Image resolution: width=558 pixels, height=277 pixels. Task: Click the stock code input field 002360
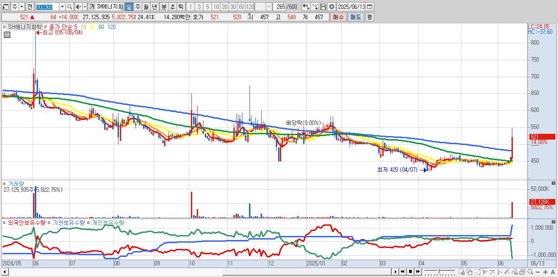(47, 7)
